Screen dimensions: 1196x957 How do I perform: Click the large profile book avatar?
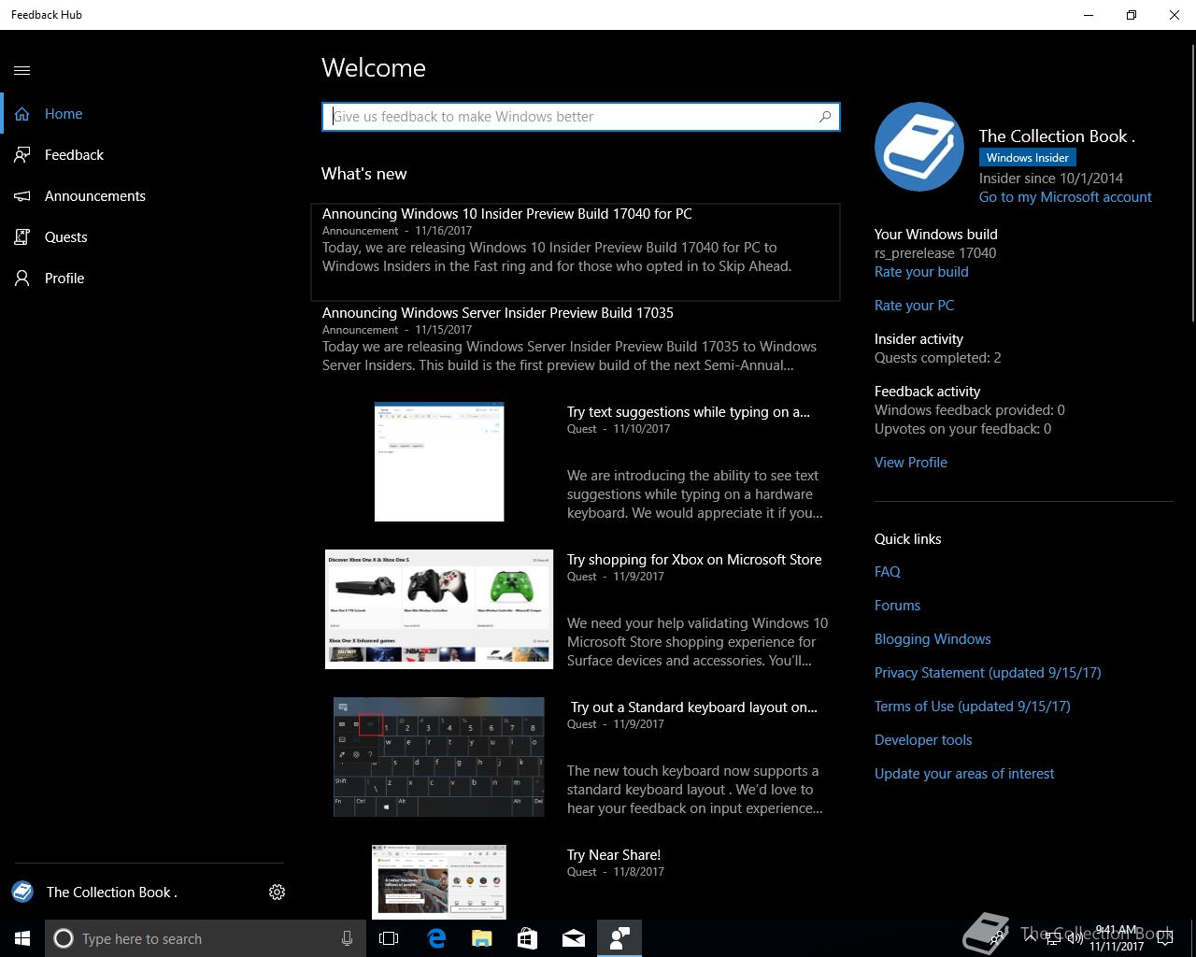[x=919, y=147]
